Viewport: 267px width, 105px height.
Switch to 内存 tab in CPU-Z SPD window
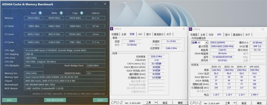click(x=211, y=35)
